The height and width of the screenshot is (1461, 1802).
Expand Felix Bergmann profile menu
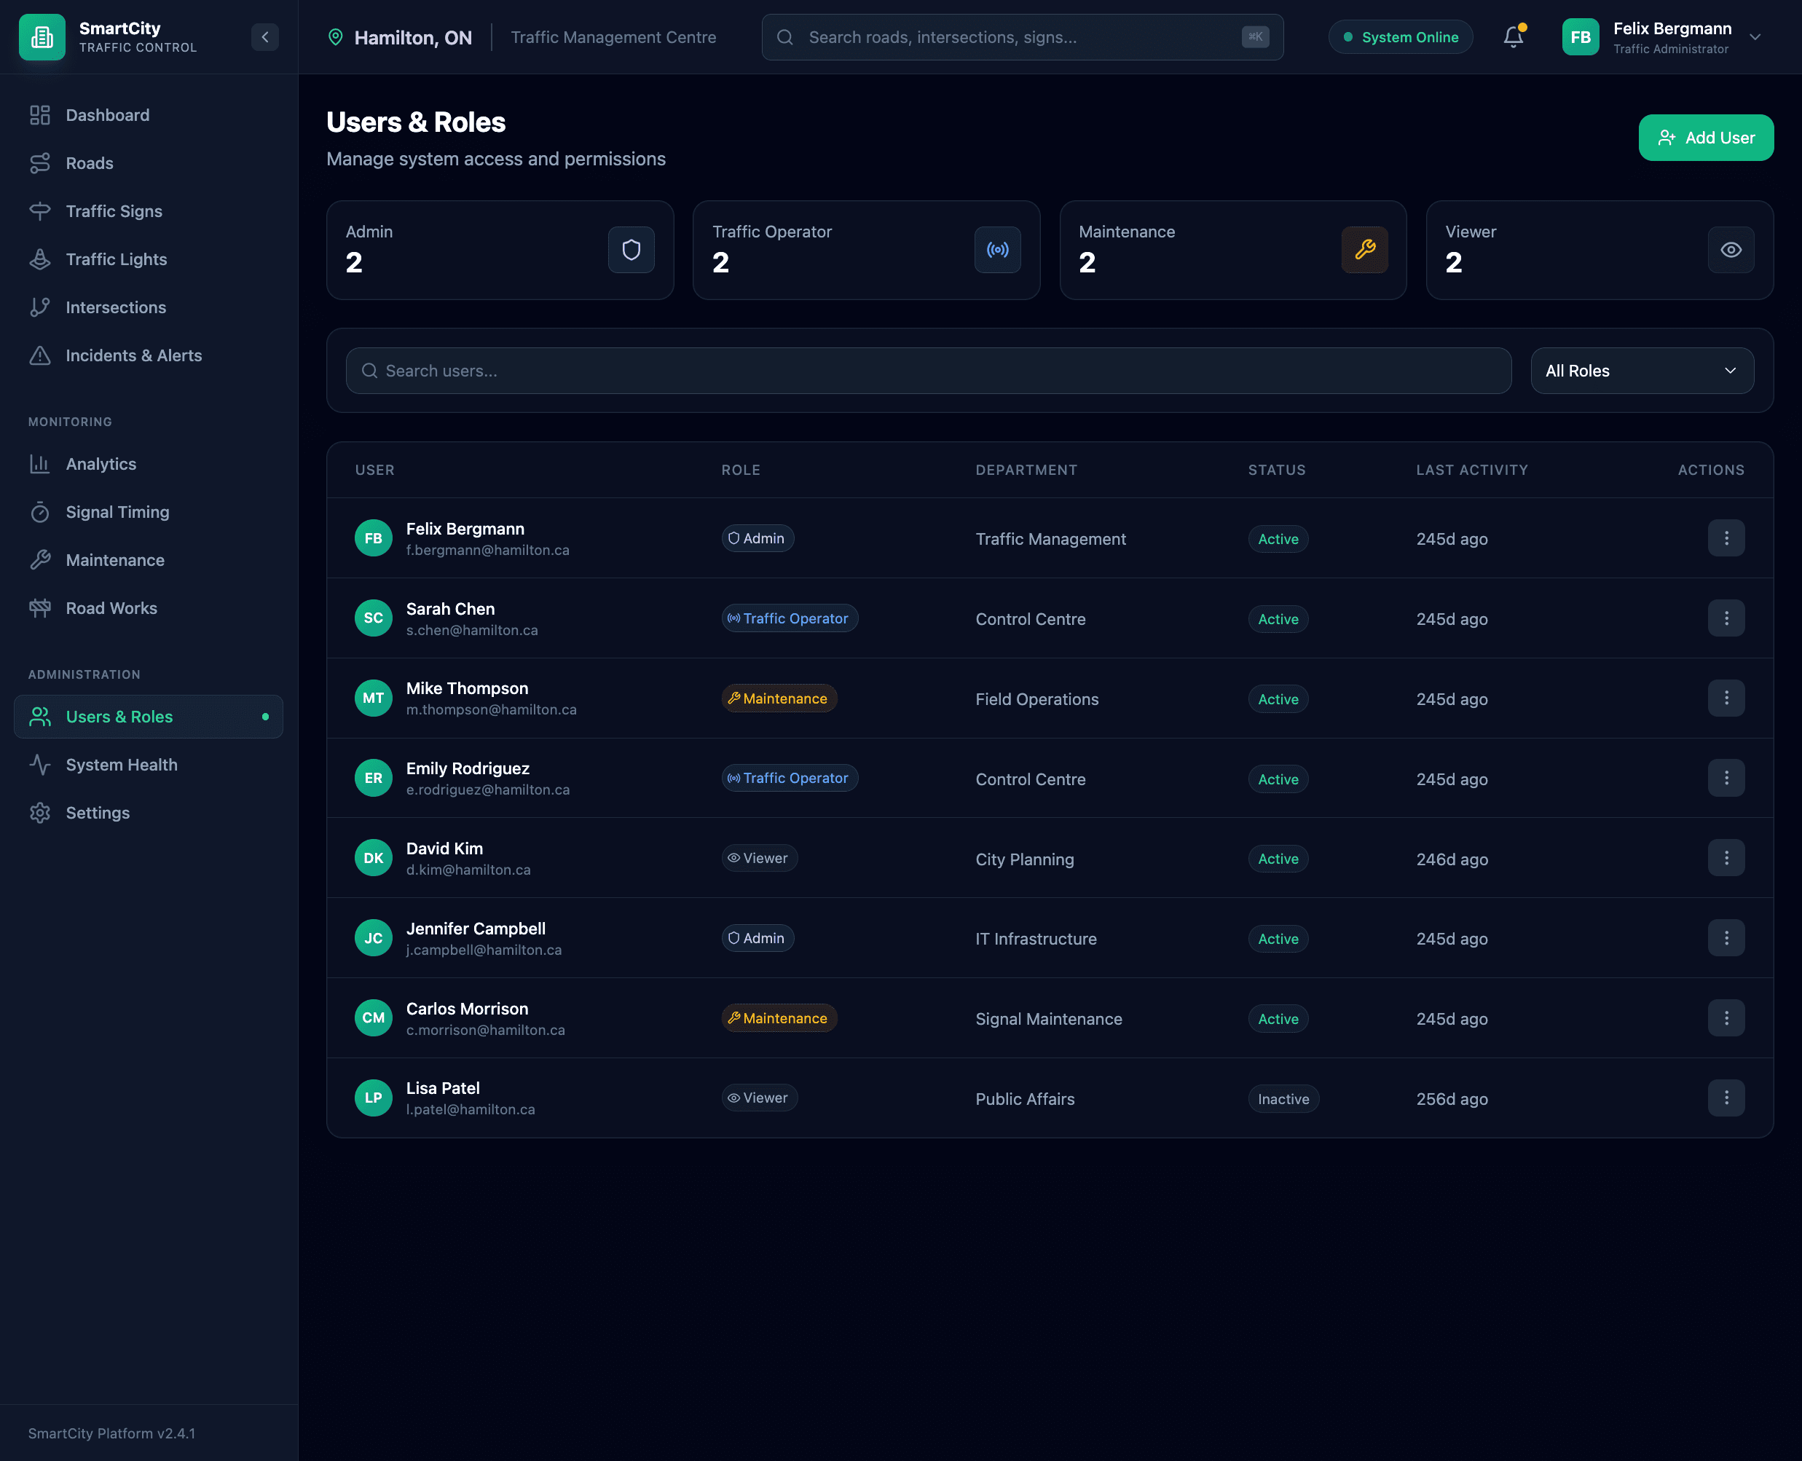pyautogui.click(x=1755, y=37)
